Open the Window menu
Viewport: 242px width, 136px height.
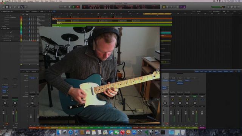pyautogui.click(x=52, y=1)
